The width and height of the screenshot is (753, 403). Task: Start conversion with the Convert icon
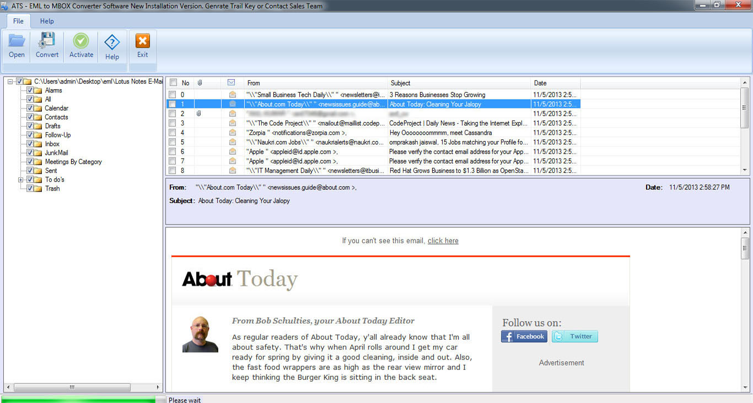(x=47, y=41)
